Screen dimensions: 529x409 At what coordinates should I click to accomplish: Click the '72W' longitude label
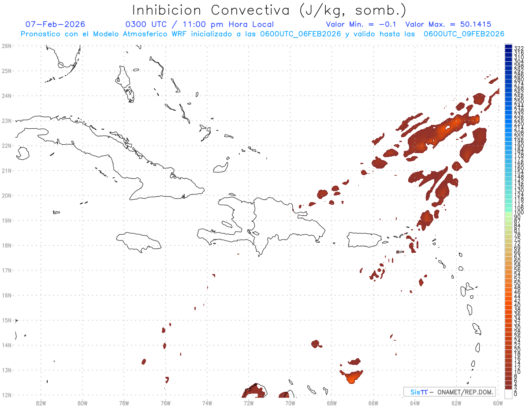tap(249, 403)
